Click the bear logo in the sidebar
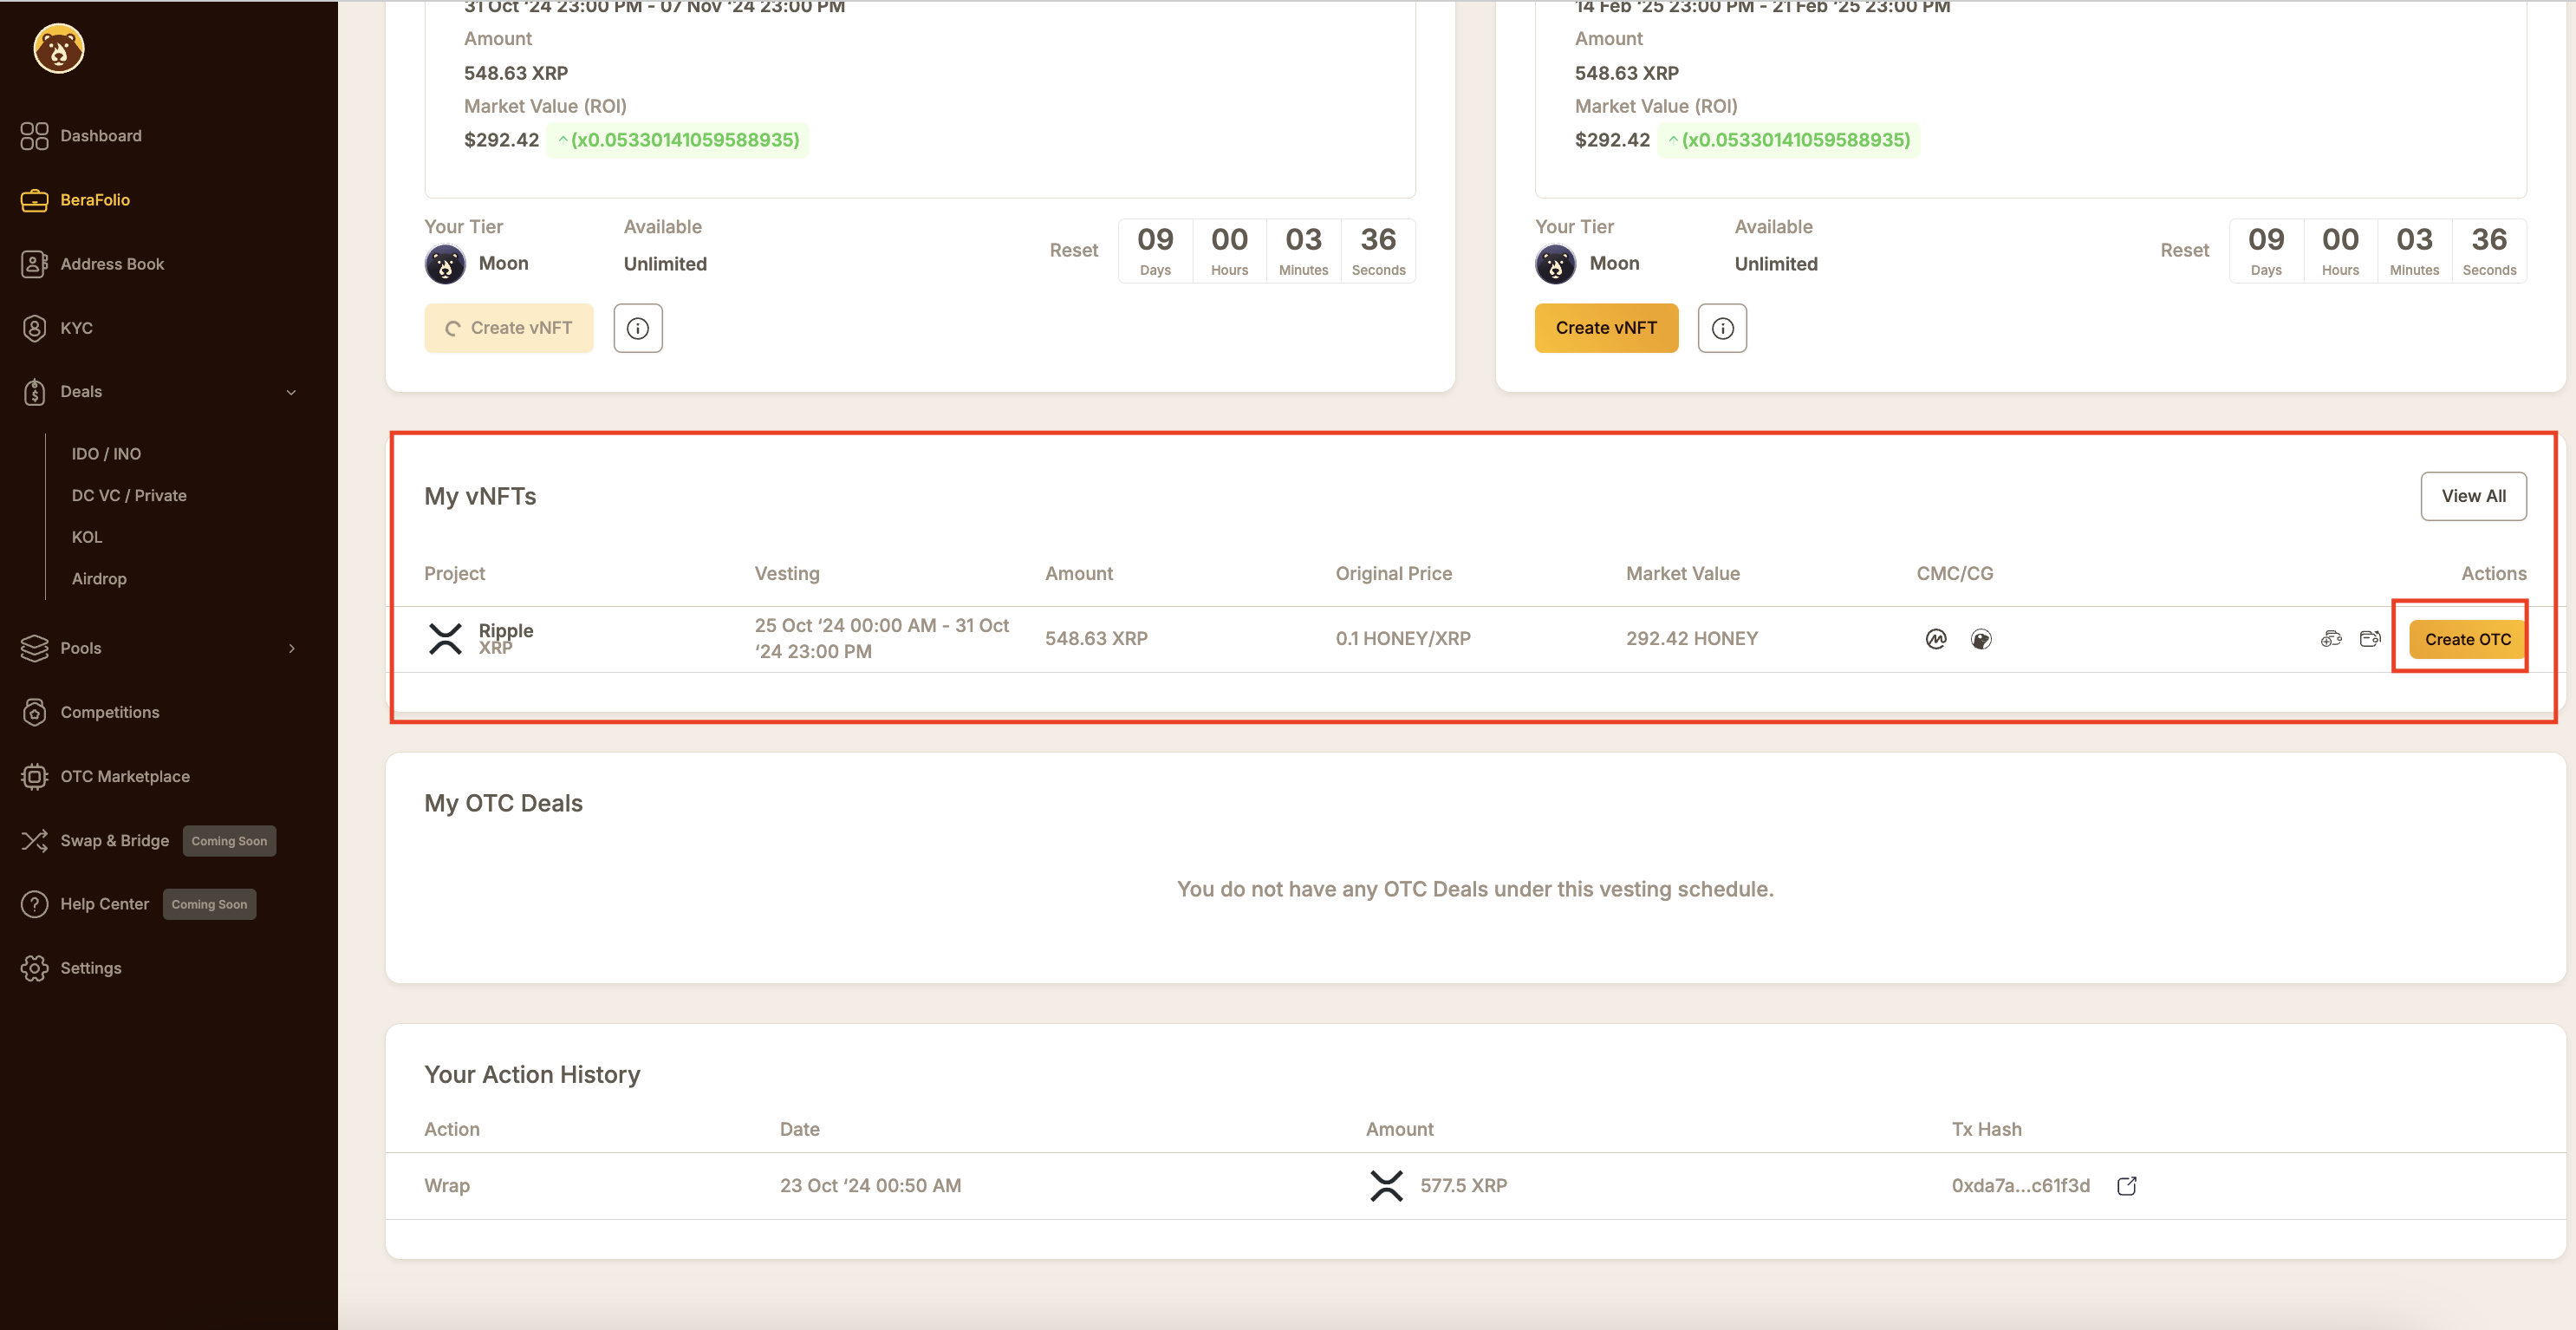The height and width of the screenshot is (1330, 2576). 59,49
